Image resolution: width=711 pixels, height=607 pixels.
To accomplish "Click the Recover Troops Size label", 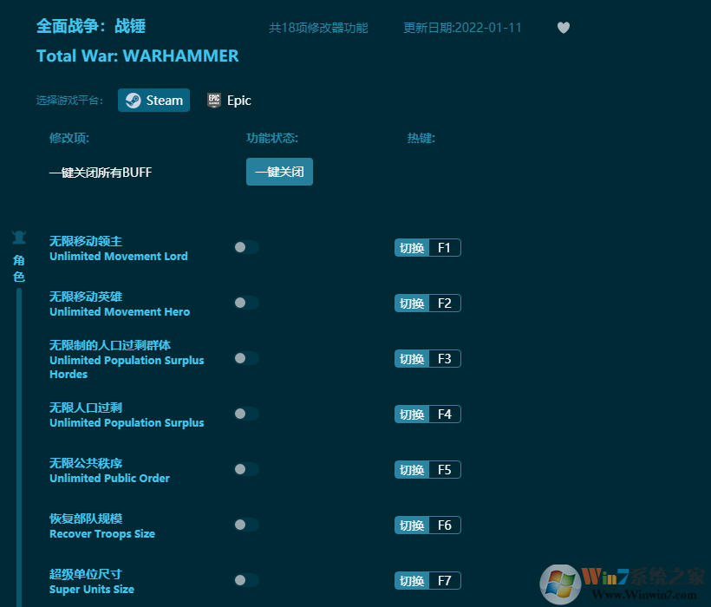I will [x=102, y=533].
